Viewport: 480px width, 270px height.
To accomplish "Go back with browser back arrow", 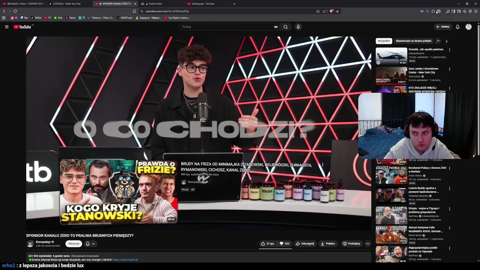I will [x=4, y=11].
